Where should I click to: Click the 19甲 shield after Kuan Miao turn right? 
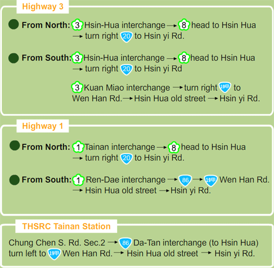pos(225,87)
